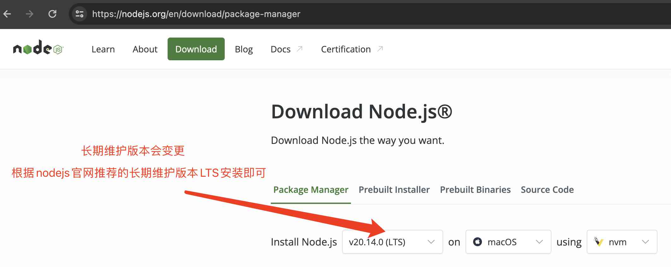Click the nodejs.org URL in address bar
Screen dimensions: 671x267
coord(196,14)
